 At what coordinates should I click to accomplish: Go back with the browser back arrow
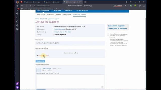click(22, 6)
